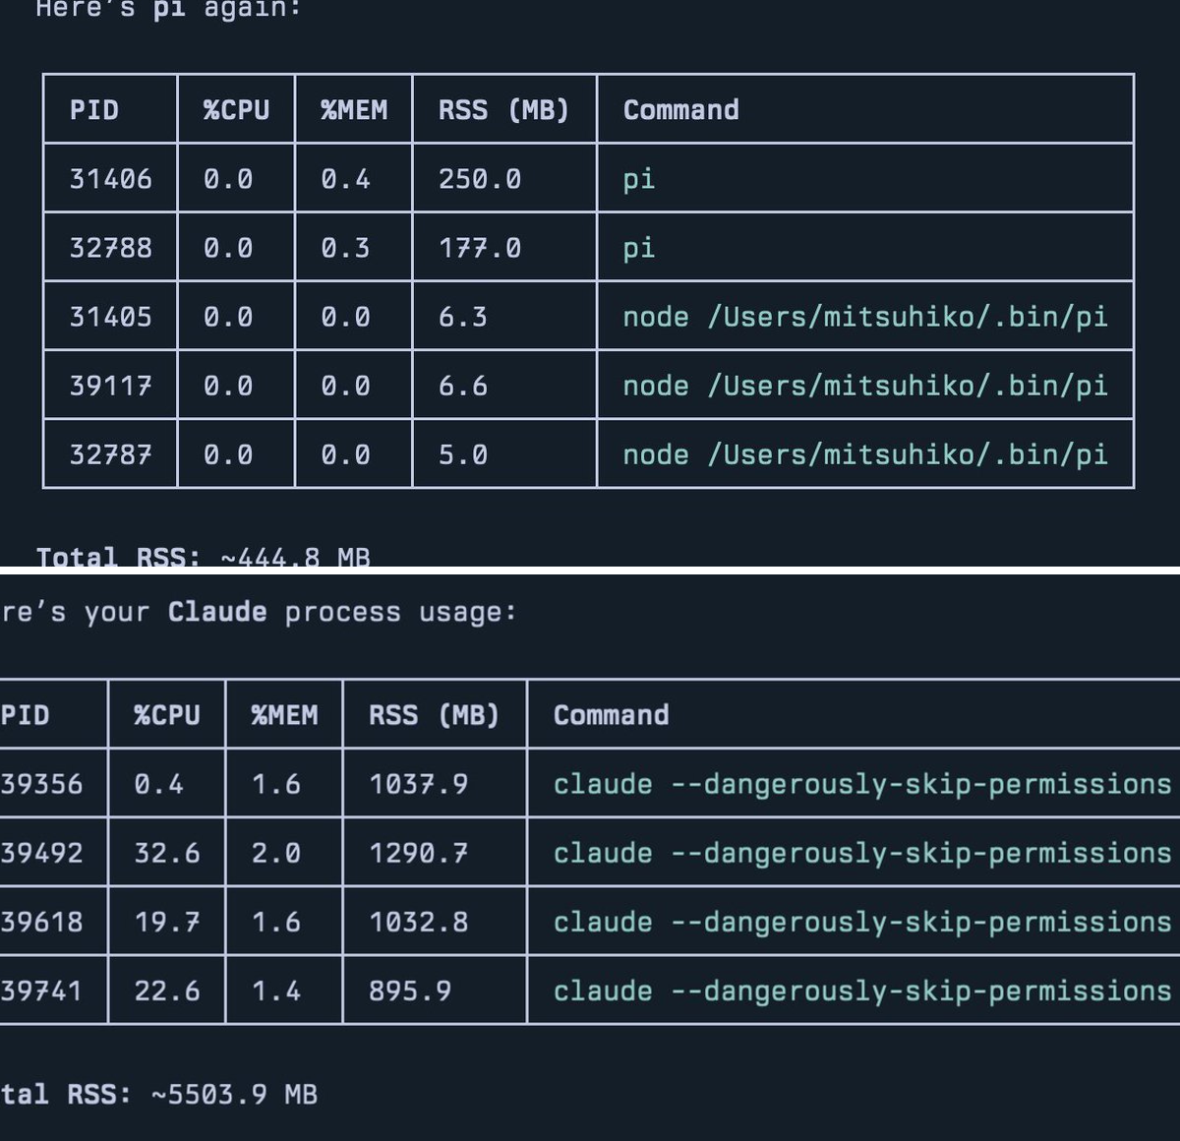Click the RSS (MB) header in the pi table
Screen dimensions: 1180x1141
(503, 110)
